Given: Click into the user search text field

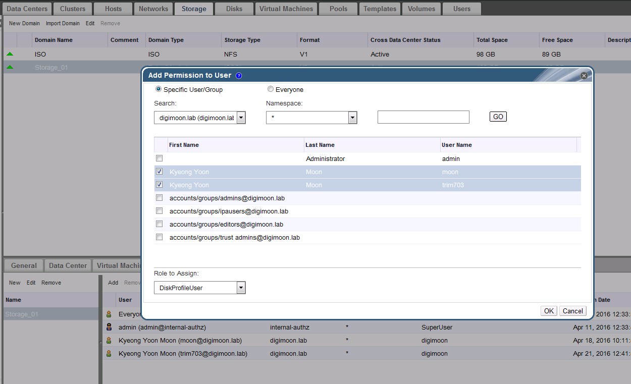Looking at the screenshot, I should pos(424,117).
